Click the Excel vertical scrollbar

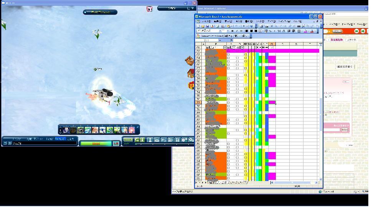pos(321,112)
